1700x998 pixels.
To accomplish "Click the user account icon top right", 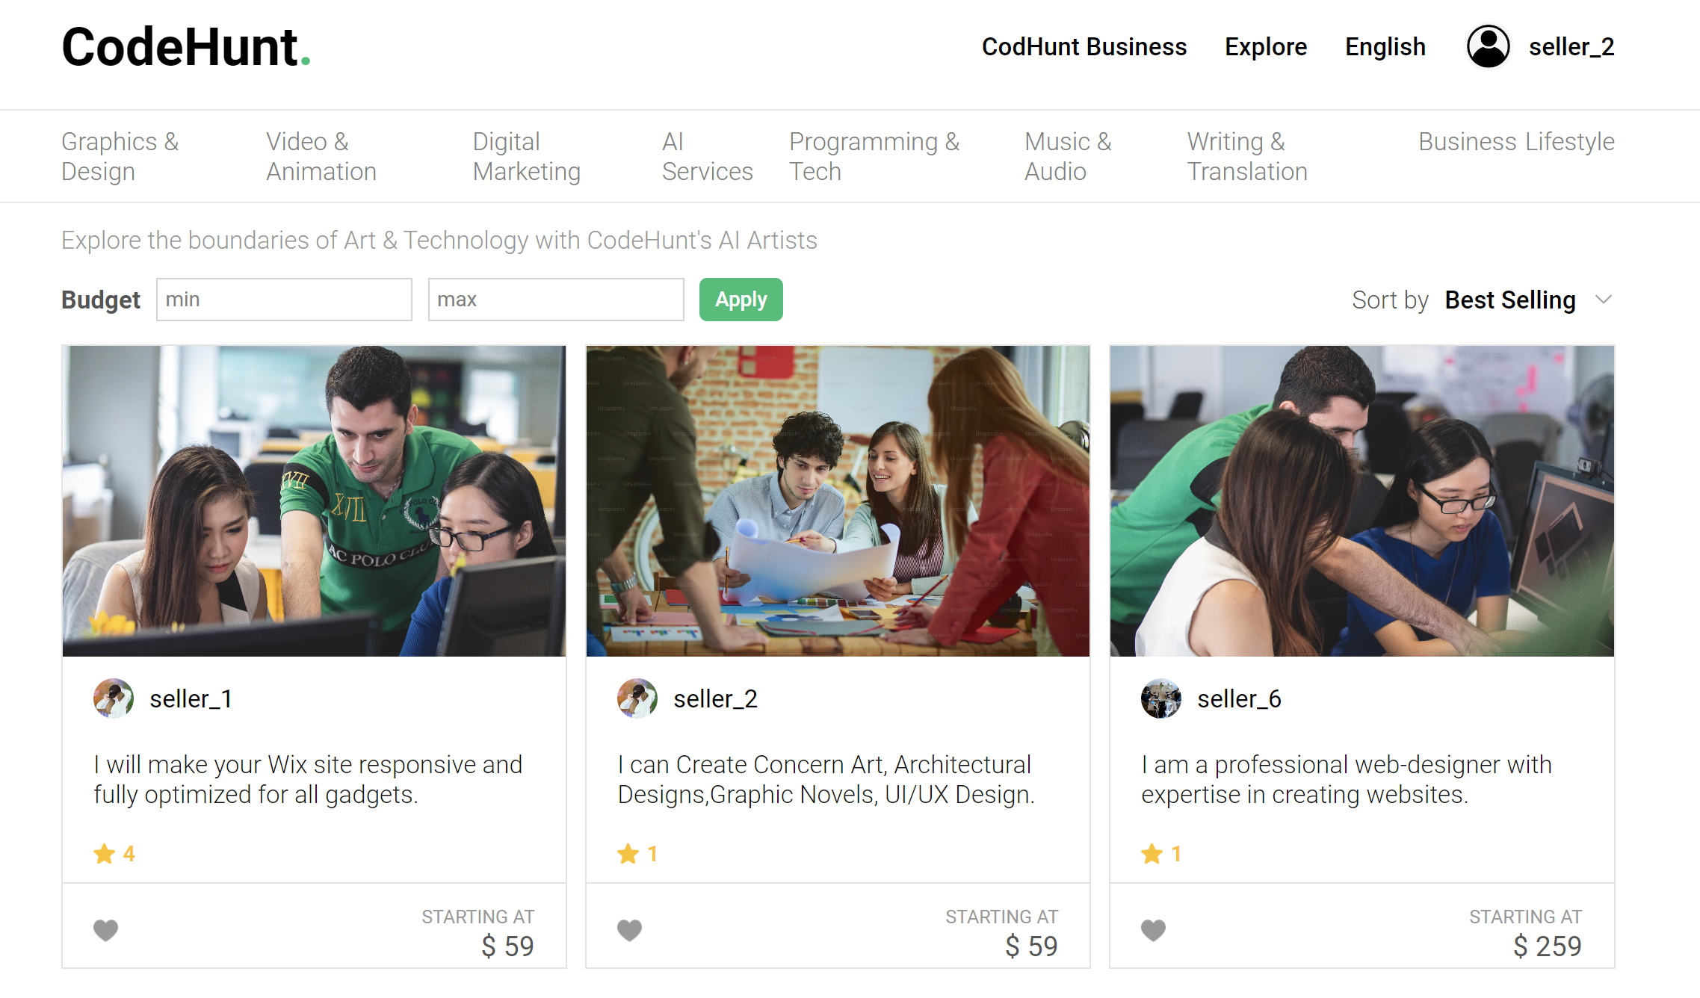I will pos(1489,46).
